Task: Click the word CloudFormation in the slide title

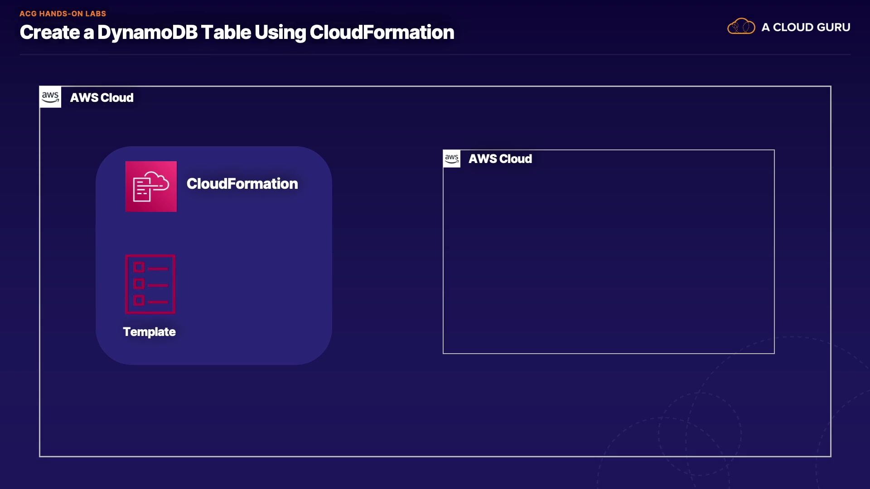Action: [382, 33]
